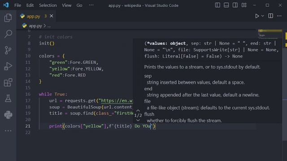Open the Search view in activity bar
The image size is (287, 161).
click(x=8, y=34)
